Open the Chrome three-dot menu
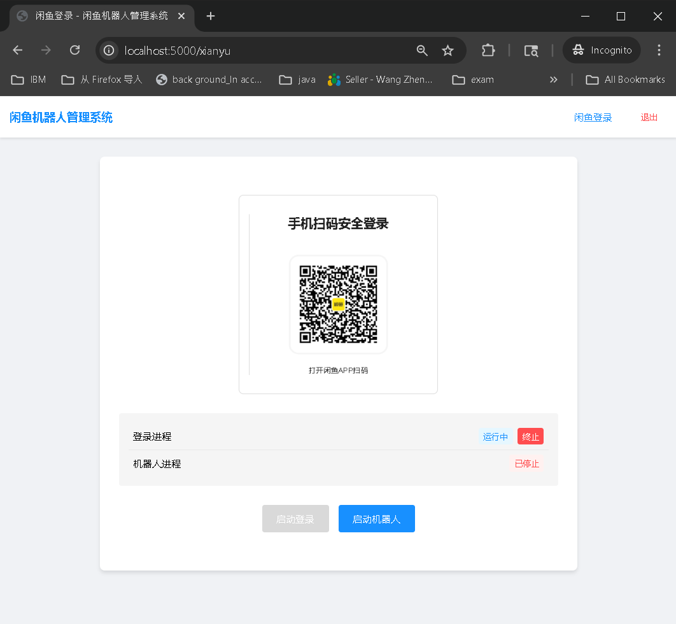676x624 pixels. (x=659, y=50)
